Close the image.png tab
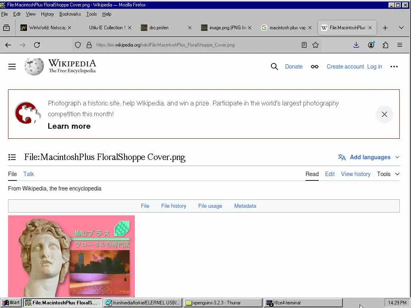Viewport: 411px width, 308px height. tap(250, 28)
